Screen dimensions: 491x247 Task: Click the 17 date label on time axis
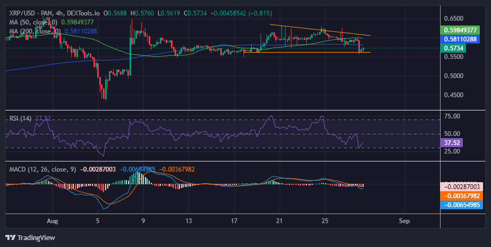click(234, 221)
